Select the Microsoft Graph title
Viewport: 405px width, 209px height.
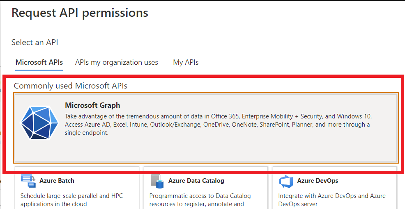[92, 105]
